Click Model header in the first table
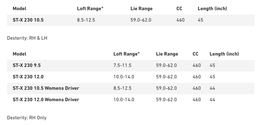Image resolution: width=264 pixels, height=125 pixels. (19, 9)
